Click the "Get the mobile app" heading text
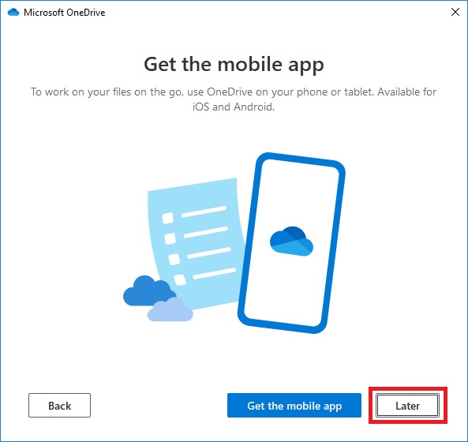This screenshot has height=442, width=468. point(234,64)
